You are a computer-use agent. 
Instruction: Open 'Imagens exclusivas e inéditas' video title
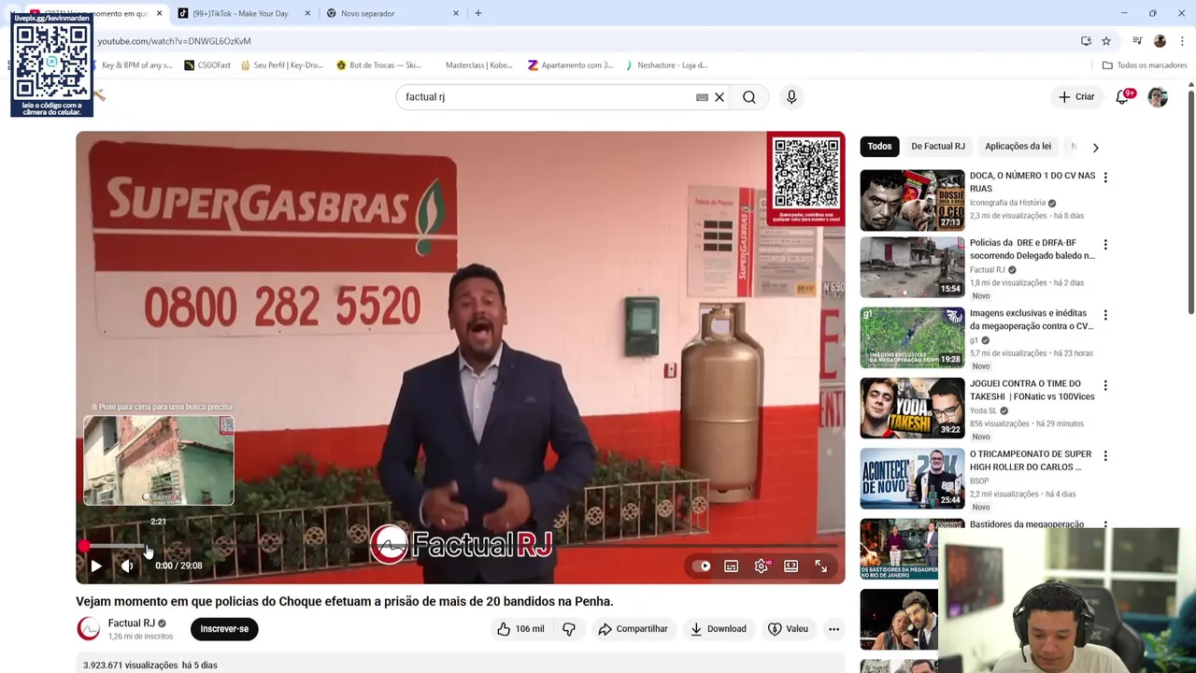point(1031,320)
